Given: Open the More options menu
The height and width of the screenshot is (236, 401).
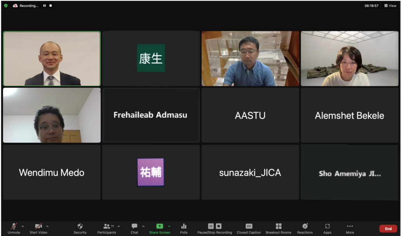Looking at the screenshot, I should (x=350, y=227).
